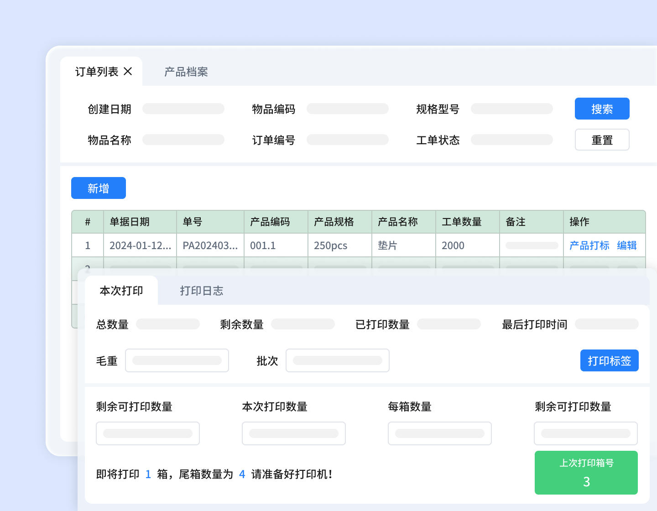Switch to the 打印日志 tab
Image resolution: width=657 pixels, height=511 pixels.
click(x=202, y=291)
